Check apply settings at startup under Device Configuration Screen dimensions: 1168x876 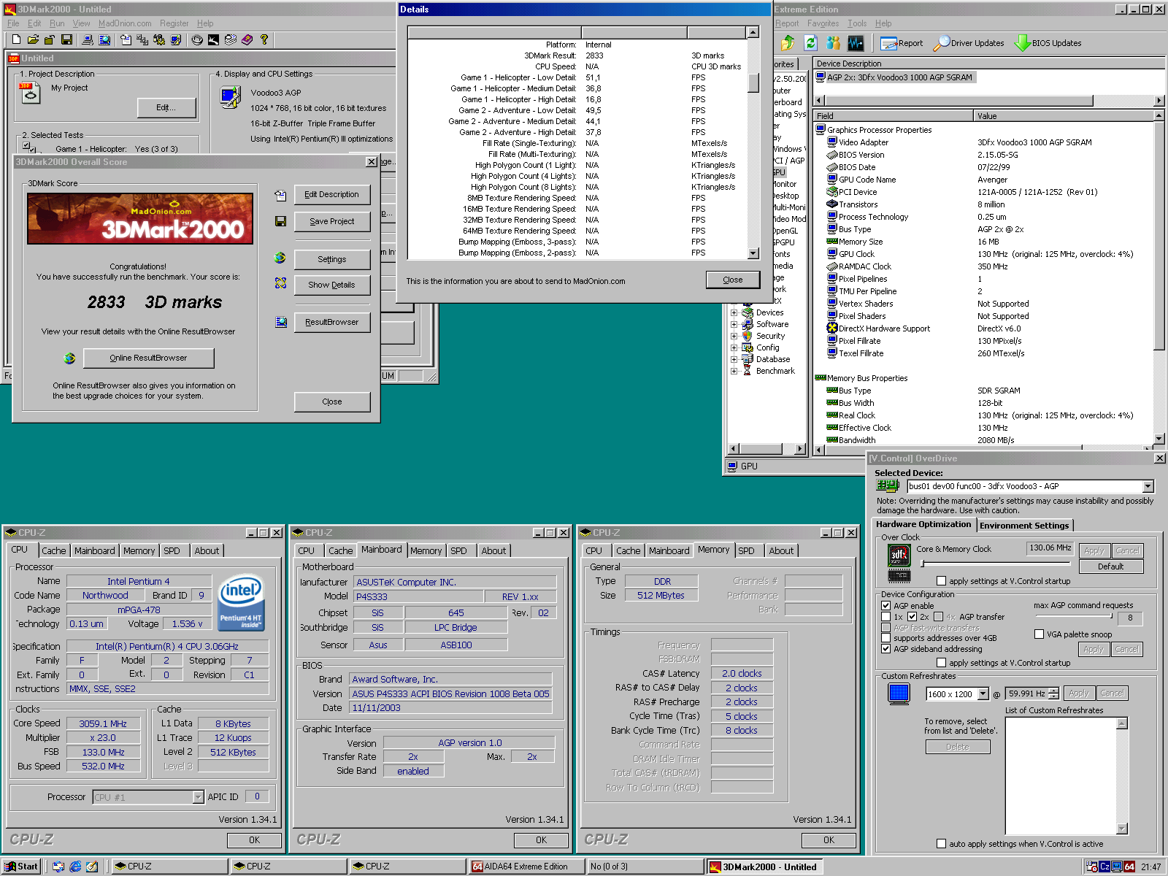[941, 663]
